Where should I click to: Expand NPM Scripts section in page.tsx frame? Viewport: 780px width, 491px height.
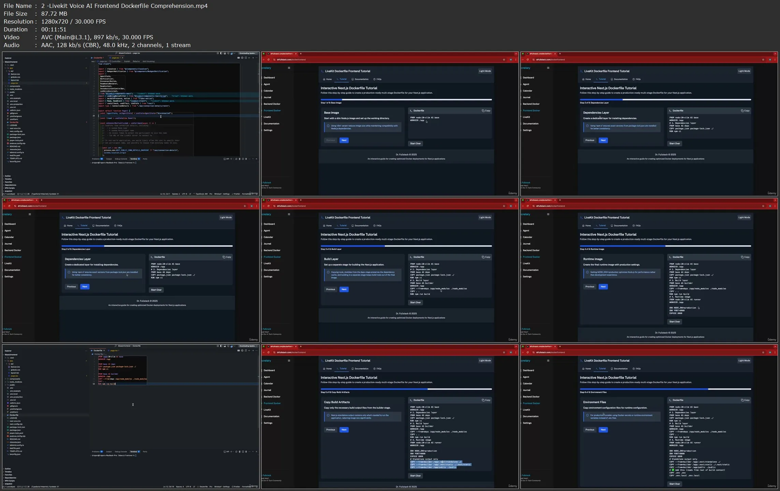pyautogui.click(x=10, y=188)
